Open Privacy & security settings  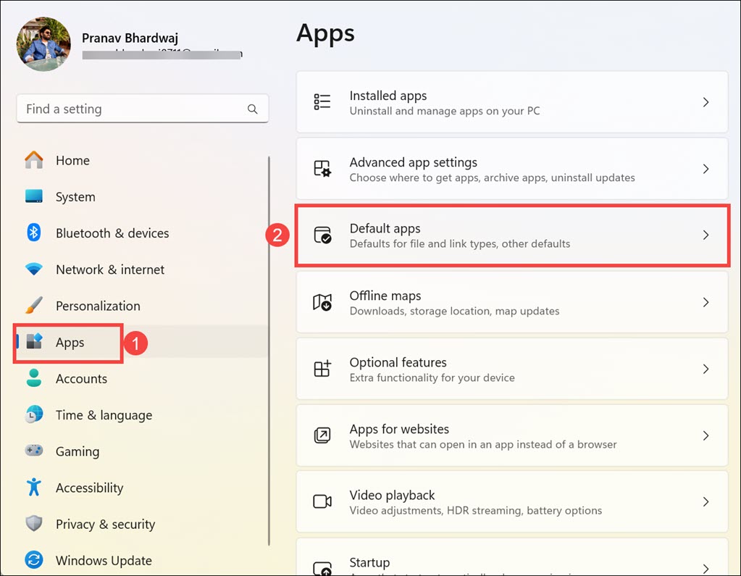[105, 524]
